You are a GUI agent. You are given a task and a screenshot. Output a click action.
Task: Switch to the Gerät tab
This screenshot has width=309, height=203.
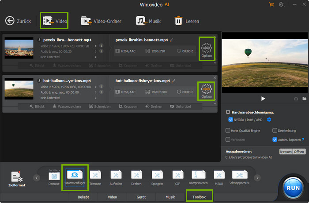tap(141, 197)
